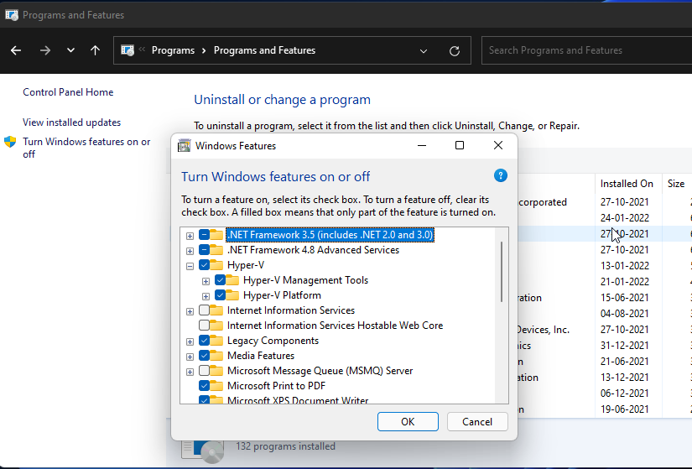Screen dimensions: 692x469
Task: Enable Internet Information Services checkbox
Action: coord(205,310)
